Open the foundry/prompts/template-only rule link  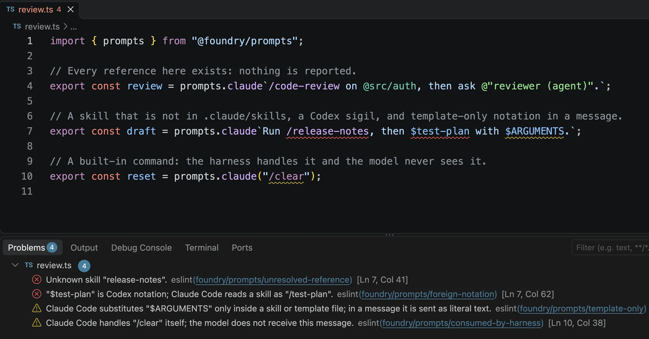pyautogui.click(x=582, y=309)
